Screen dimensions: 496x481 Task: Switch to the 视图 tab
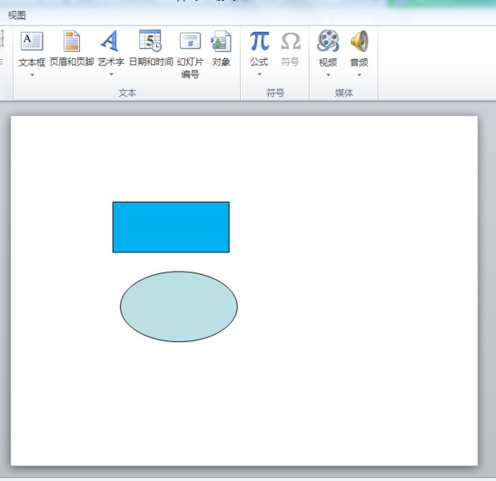click(17, 15)
